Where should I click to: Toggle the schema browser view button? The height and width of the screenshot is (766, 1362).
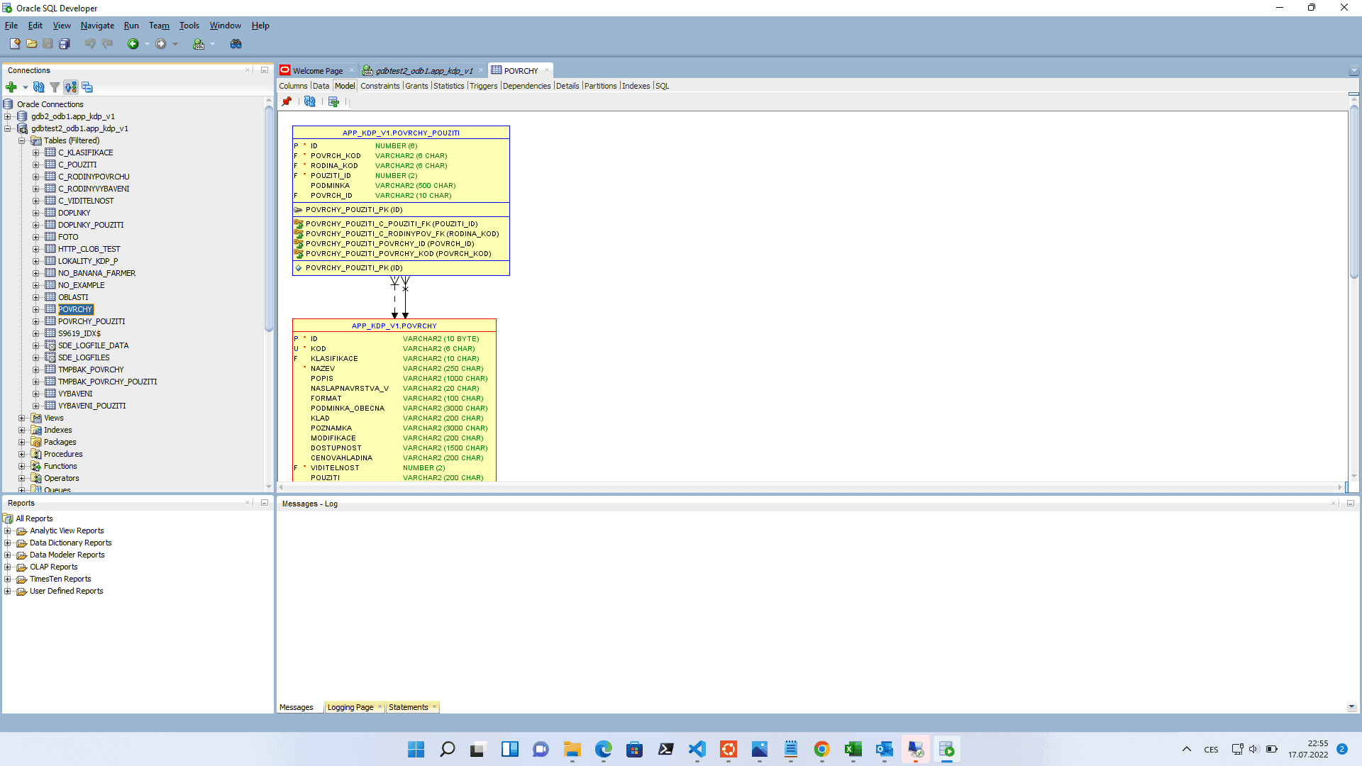[70, 87]
